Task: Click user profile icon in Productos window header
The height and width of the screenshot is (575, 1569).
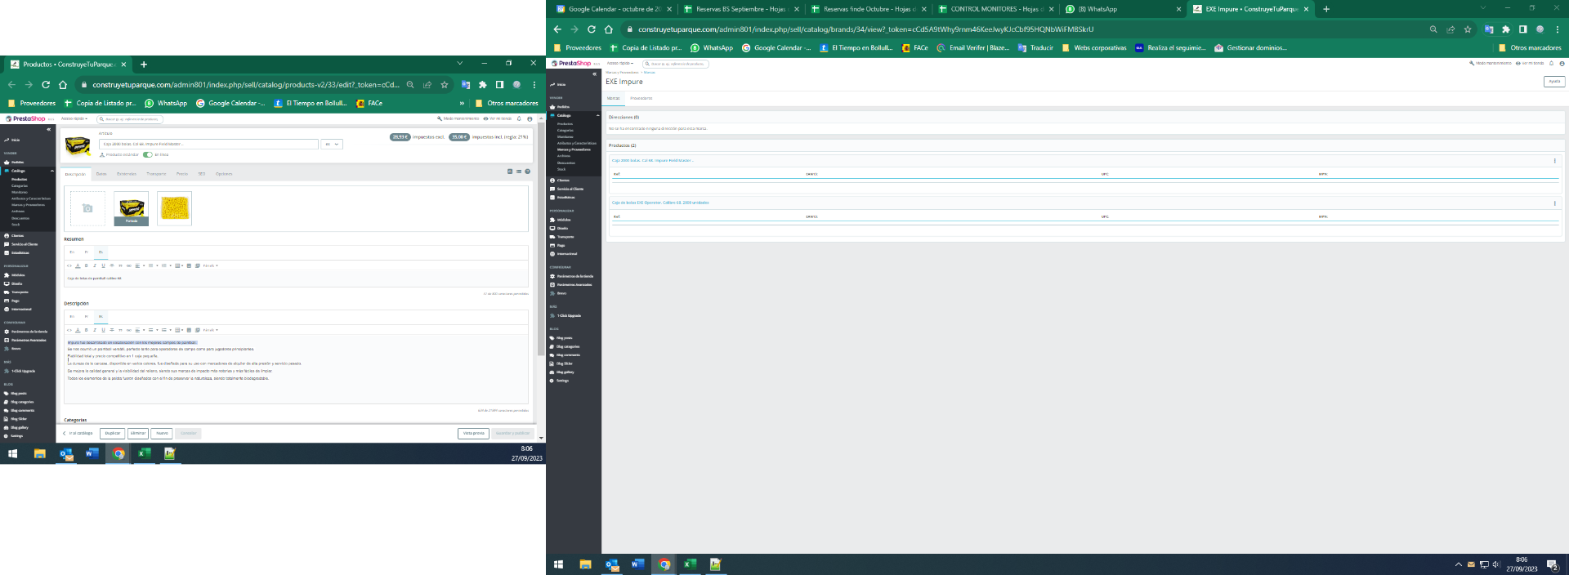Action: 530,118
